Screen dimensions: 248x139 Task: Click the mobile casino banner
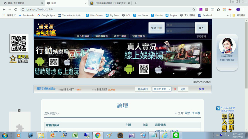point(78,59)
